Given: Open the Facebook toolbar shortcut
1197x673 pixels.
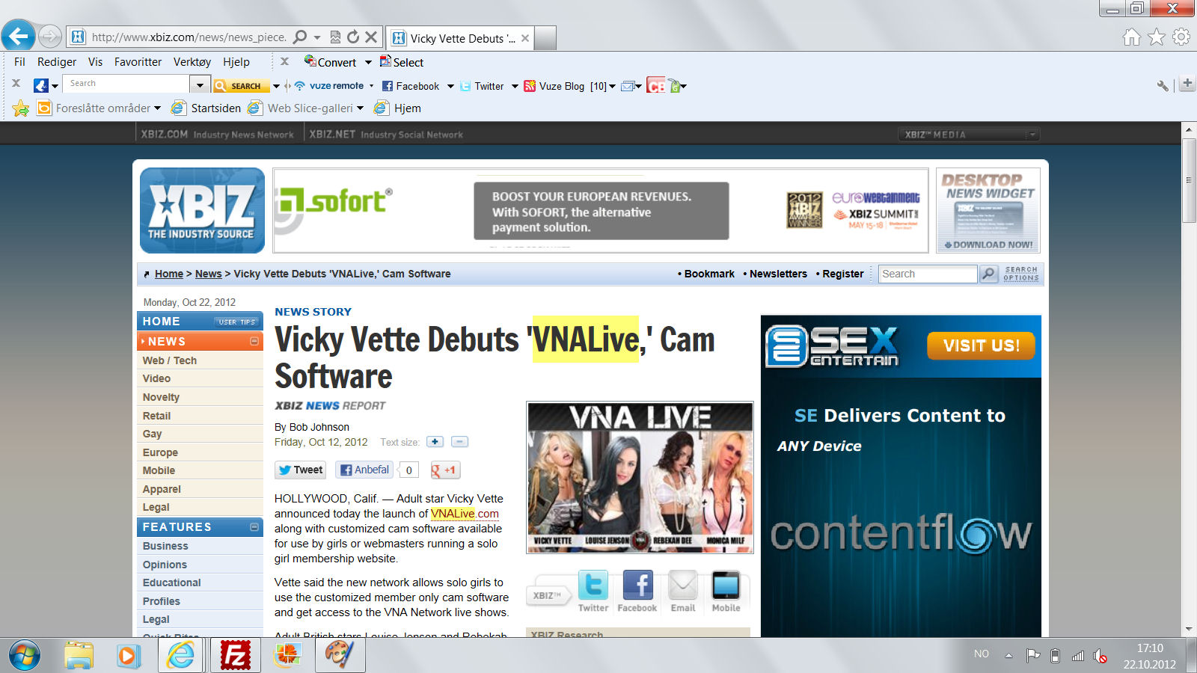Looking at the screenshot, I should coord(411,86).
